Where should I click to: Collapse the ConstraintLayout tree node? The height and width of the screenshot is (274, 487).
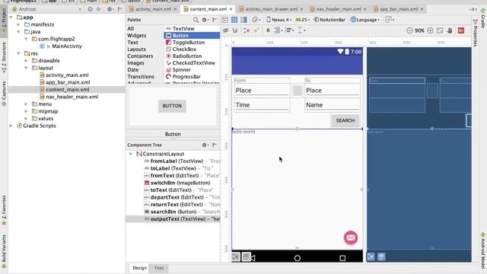131,154
